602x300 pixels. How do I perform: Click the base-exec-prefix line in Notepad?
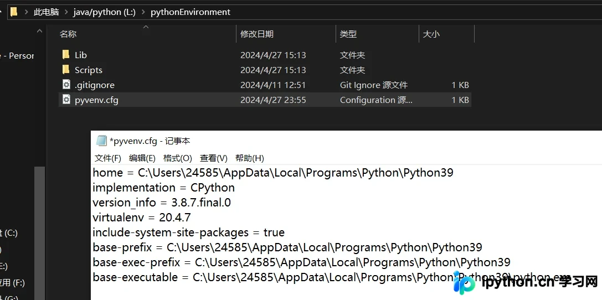point(301,262)
